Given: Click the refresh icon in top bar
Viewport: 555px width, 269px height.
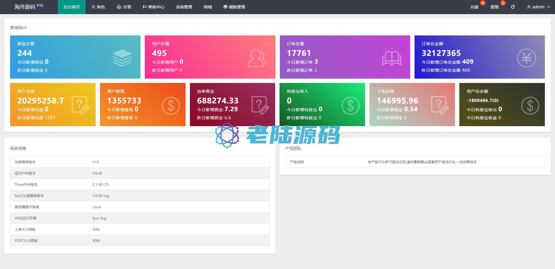Looking at the screenshot, I should (x=513, y=7).
